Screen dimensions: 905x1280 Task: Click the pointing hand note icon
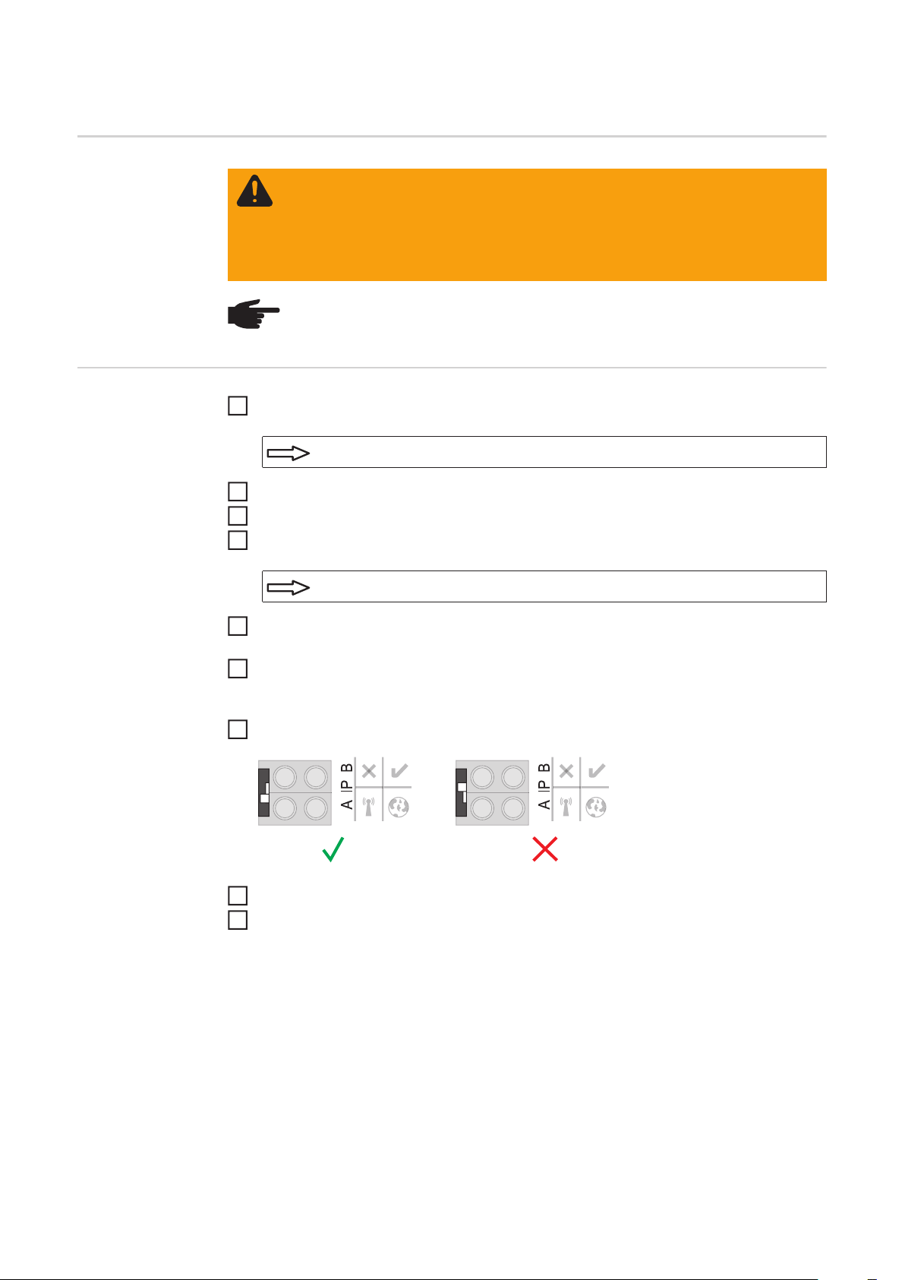tap(254, 314)
